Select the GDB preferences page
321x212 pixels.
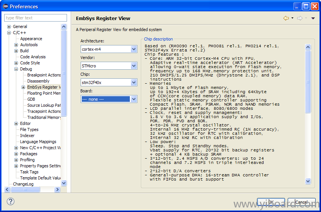pos(31,99)
